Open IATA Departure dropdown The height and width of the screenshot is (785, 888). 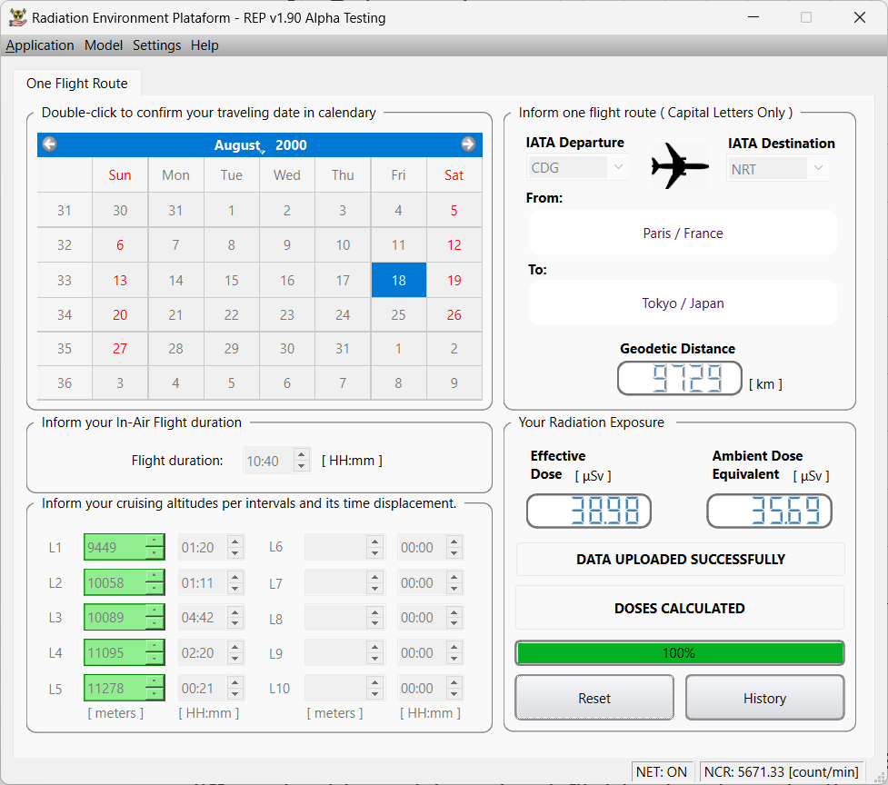coord(618,168)
